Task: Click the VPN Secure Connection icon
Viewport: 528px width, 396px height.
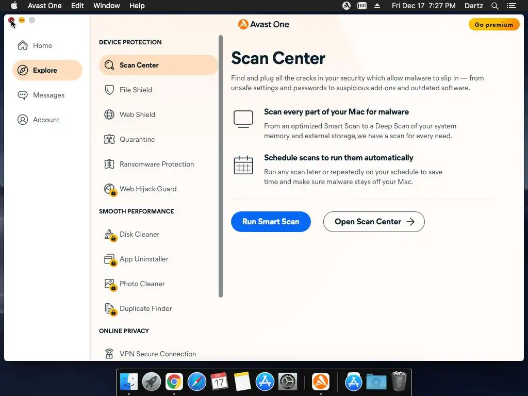Action: click(109, 353)
